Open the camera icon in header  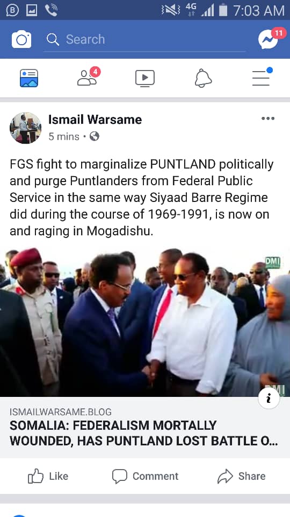(x=21, y=39)
